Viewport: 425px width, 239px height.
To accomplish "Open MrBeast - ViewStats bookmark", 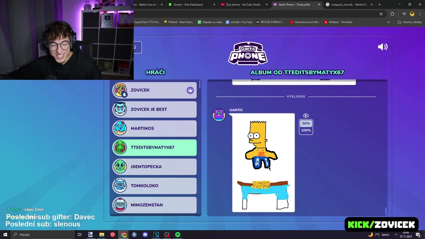I will point(338,22).
